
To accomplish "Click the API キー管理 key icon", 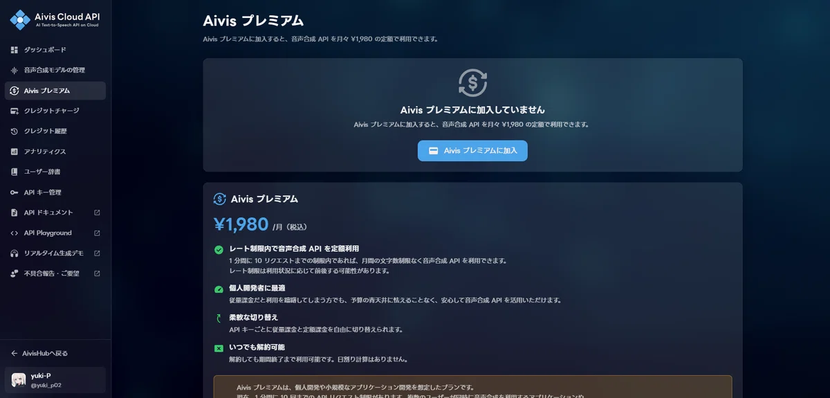I will [15, 192].
